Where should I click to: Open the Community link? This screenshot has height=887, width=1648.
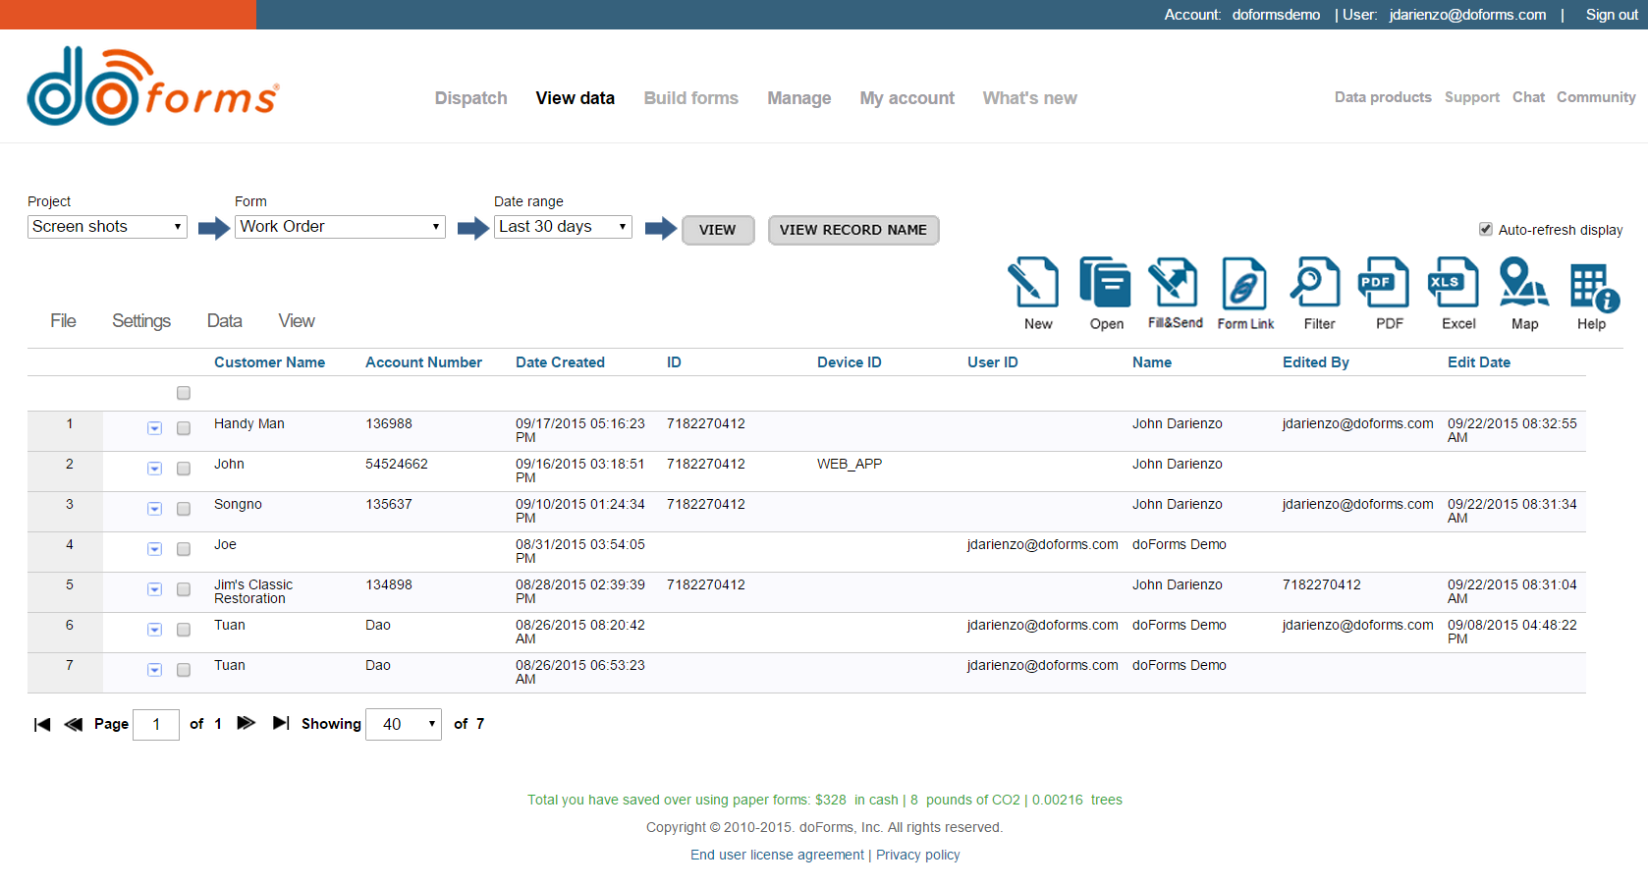(1596, 97)
